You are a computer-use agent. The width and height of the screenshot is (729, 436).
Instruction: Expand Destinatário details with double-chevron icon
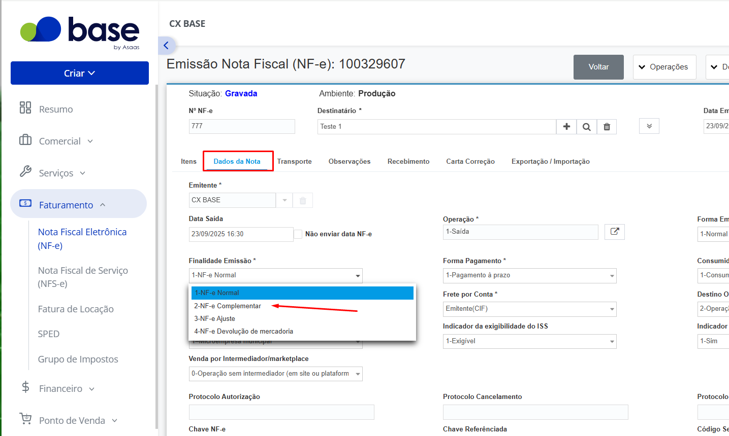pyautogui.click(x=649, y=126)
